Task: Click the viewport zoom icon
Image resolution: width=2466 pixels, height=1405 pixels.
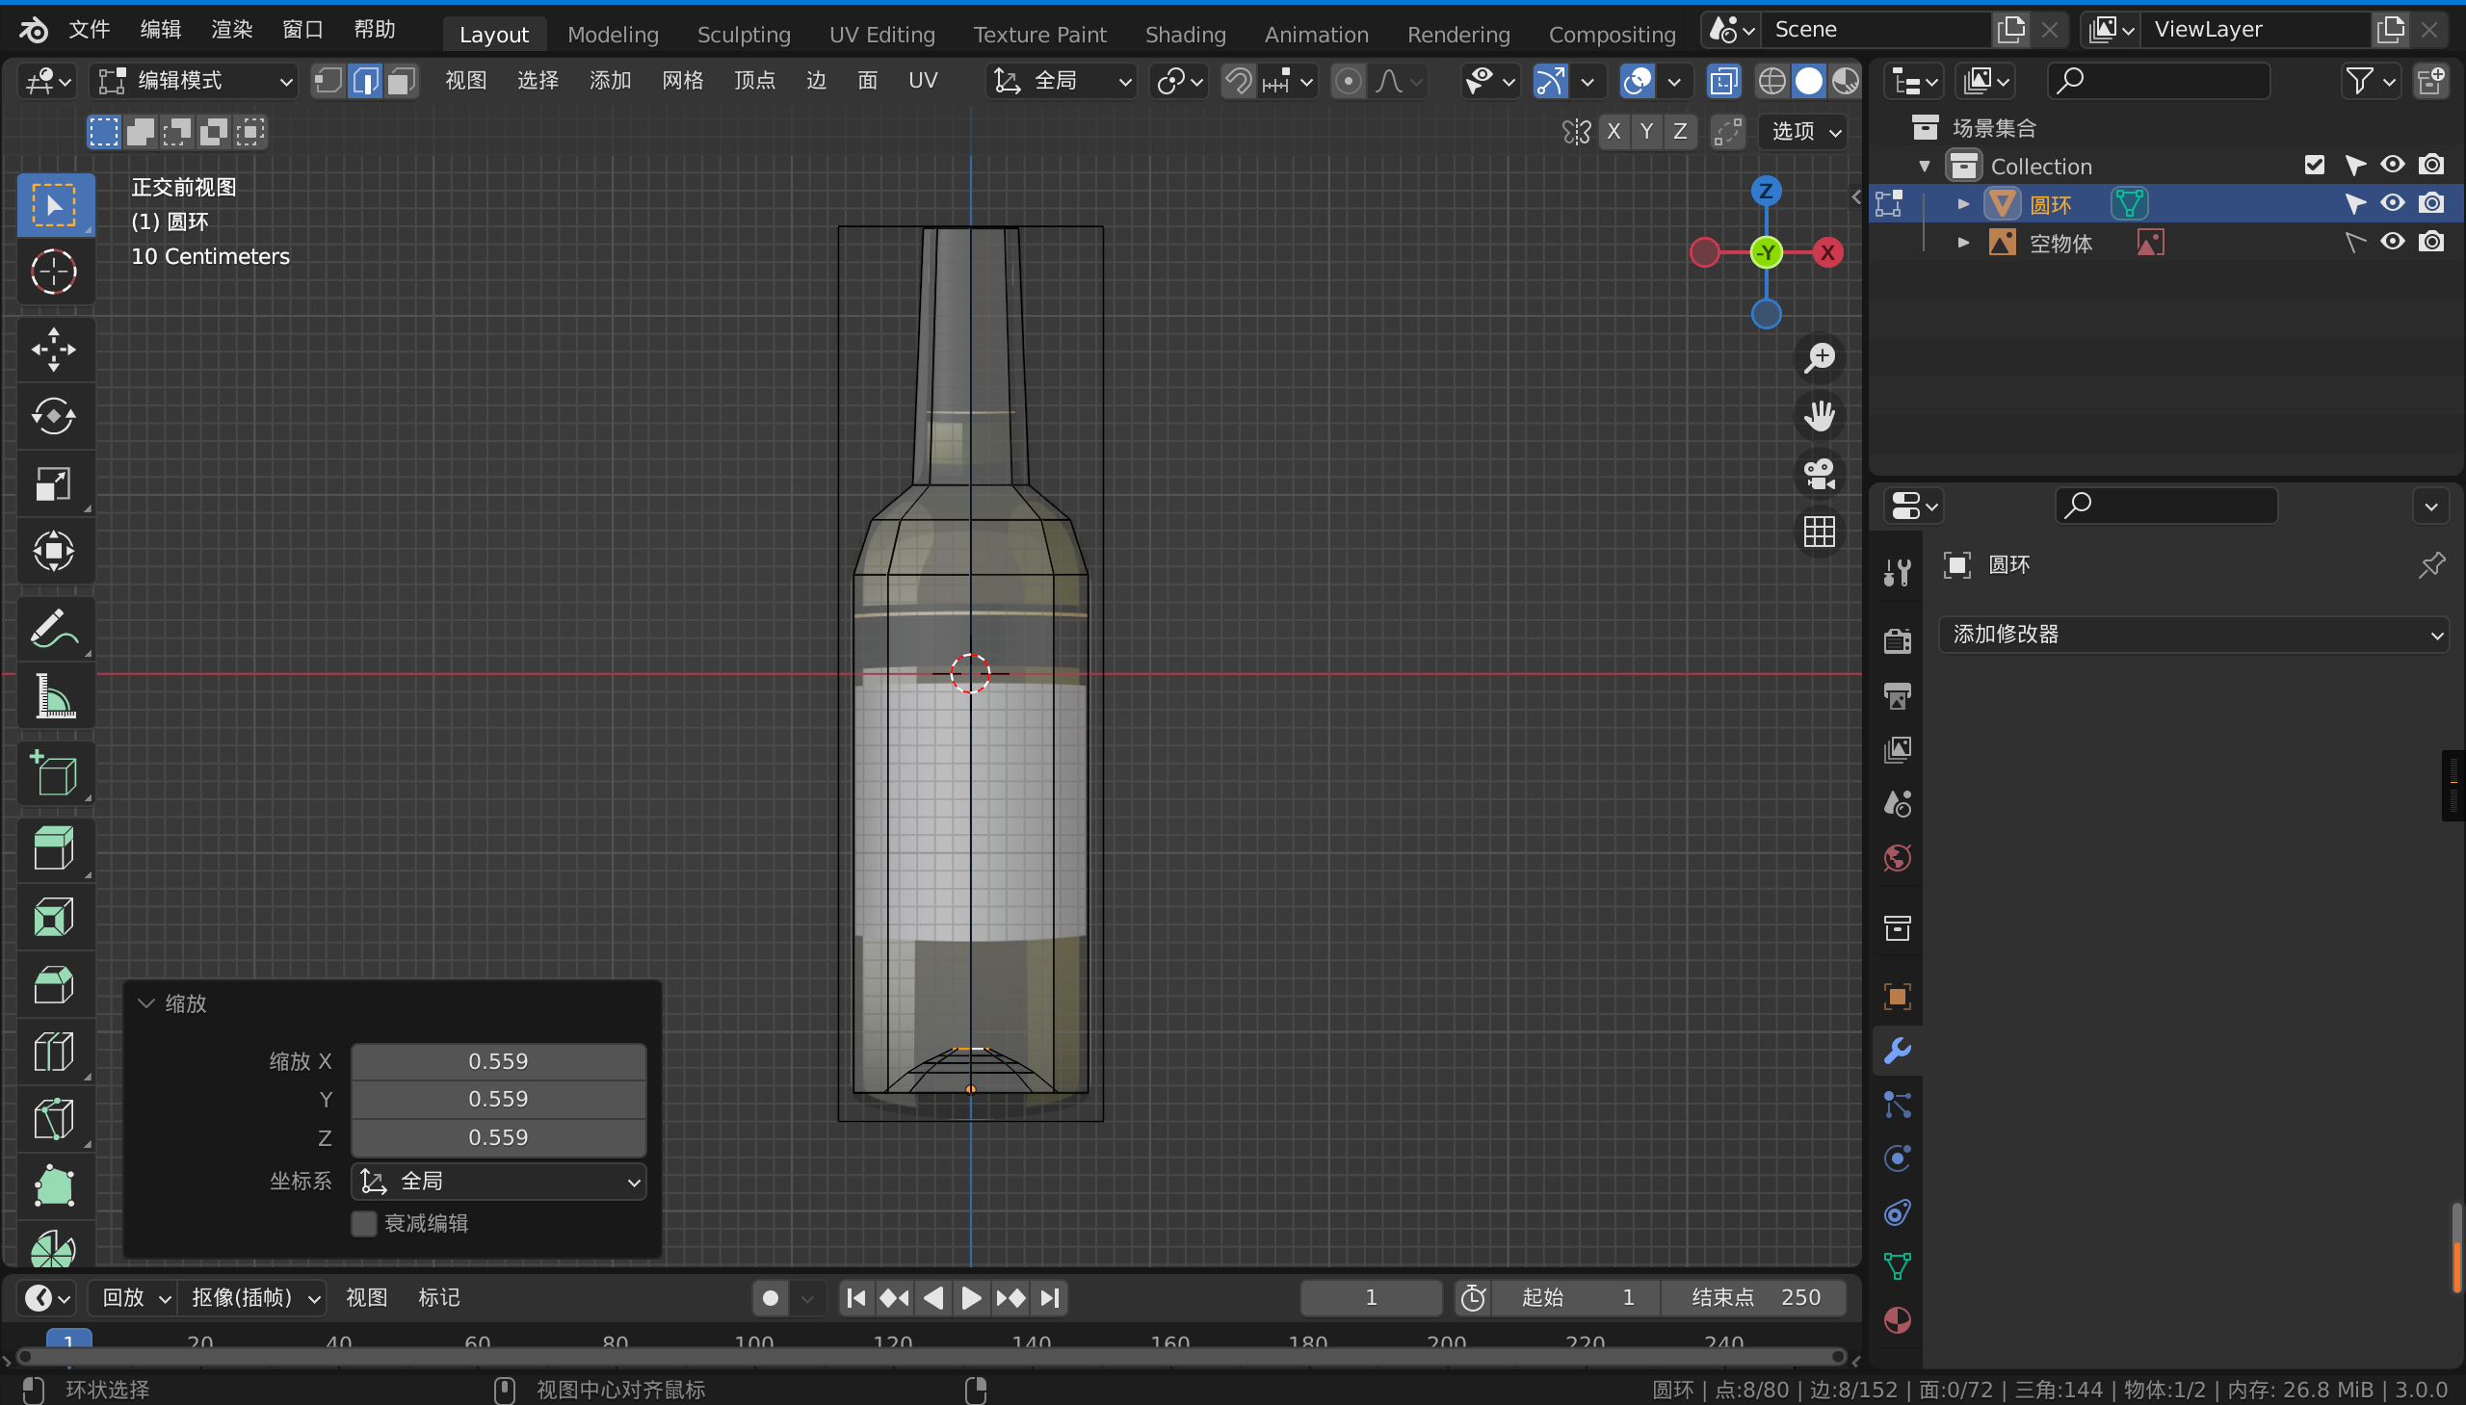Action: coord(1820,358)
